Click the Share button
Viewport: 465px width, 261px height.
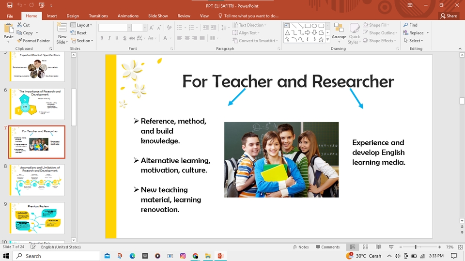tap(449, 16)
